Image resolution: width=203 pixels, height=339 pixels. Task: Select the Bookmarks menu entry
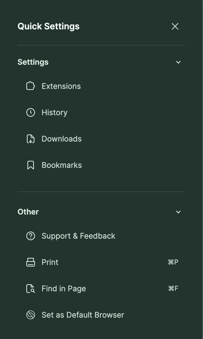62,165
